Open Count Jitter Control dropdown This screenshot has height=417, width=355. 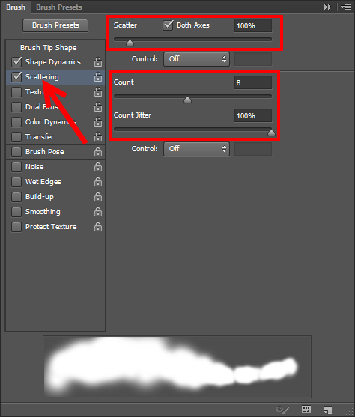(196, 149)
